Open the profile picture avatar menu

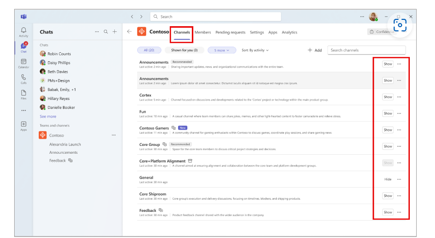(373, 17)
